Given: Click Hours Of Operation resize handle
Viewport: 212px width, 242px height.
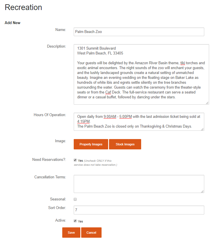Looking at the screenshot, I should [x=202, y=129].
